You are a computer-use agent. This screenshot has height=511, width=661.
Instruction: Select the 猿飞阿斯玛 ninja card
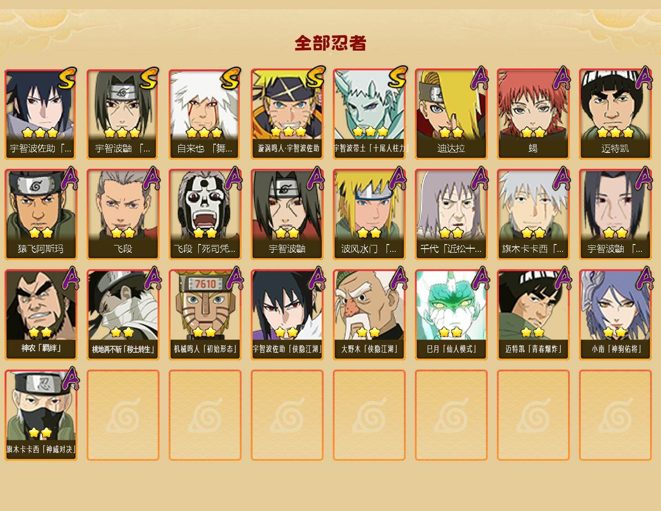tap(41, 214)
